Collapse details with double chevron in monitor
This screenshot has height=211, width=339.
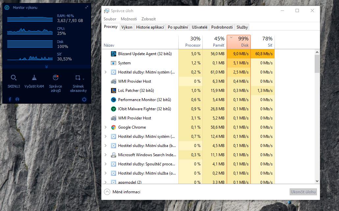tap(46, 67)
